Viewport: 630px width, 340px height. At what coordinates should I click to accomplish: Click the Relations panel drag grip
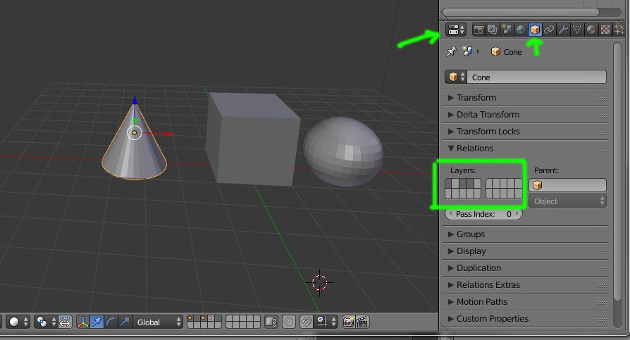(601, 149)
